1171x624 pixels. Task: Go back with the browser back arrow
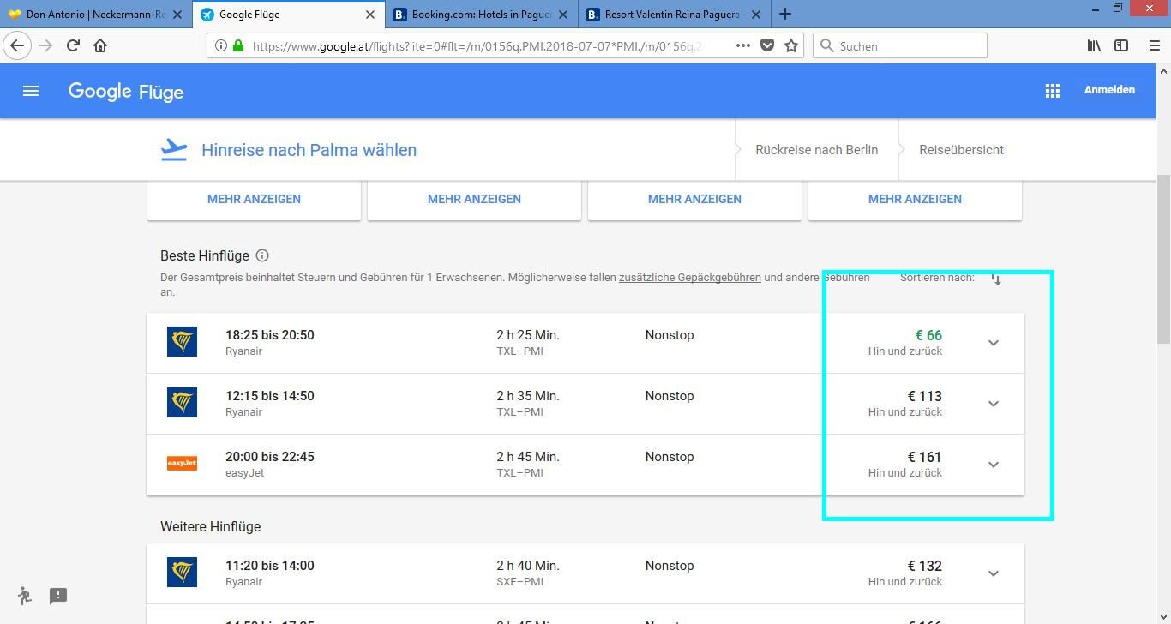point(17,45)
